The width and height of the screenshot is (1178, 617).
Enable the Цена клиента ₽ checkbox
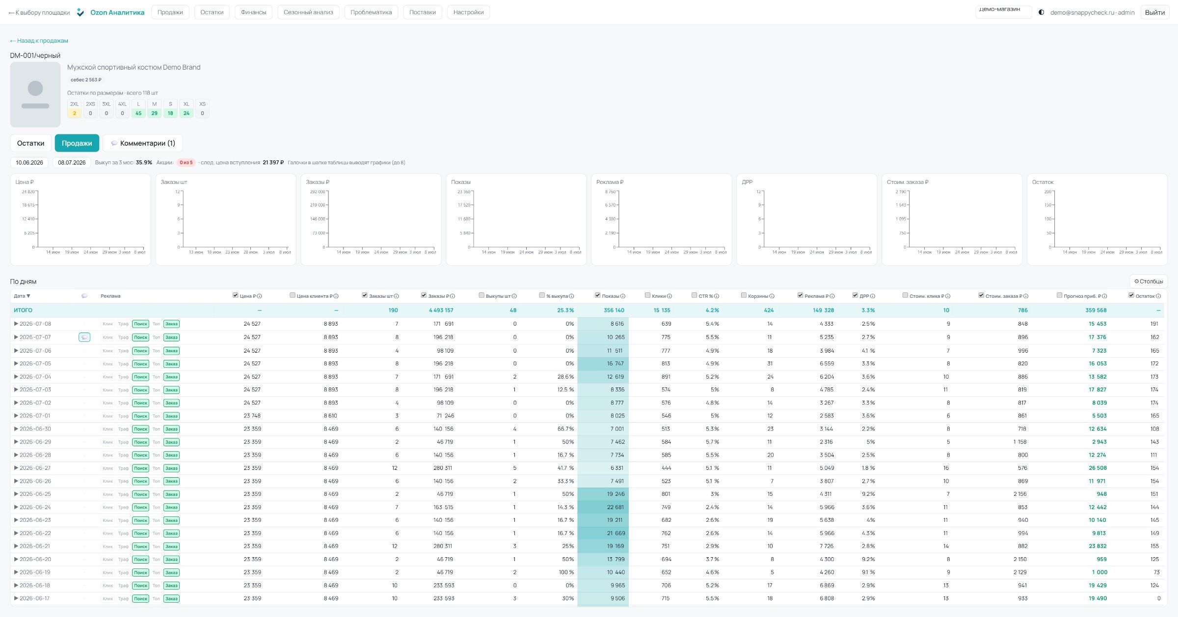click(293, 295)
